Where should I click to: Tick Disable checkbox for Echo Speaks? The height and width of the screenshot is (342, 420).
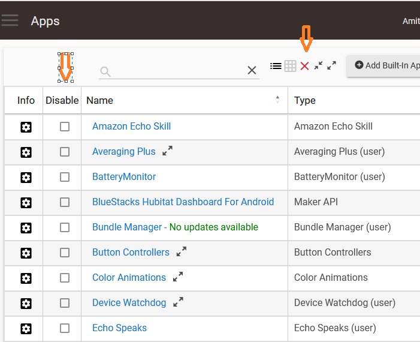[65, 328]
